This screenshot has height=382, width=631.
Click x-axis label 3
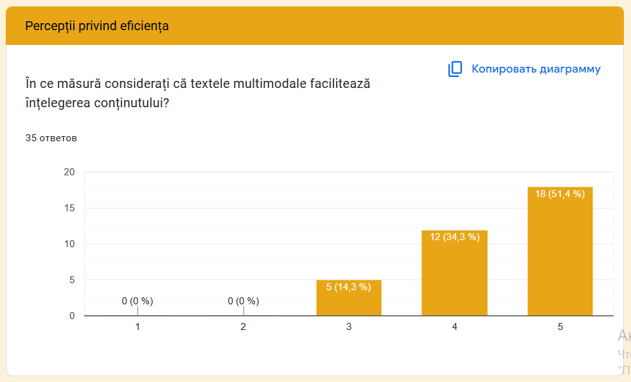349,327
